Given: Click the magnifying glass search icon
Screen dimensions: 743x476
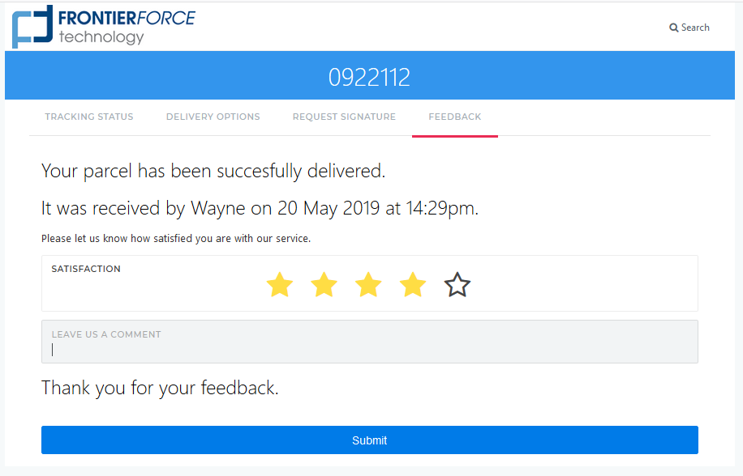Looking at the screenshot, I should 673,28.
